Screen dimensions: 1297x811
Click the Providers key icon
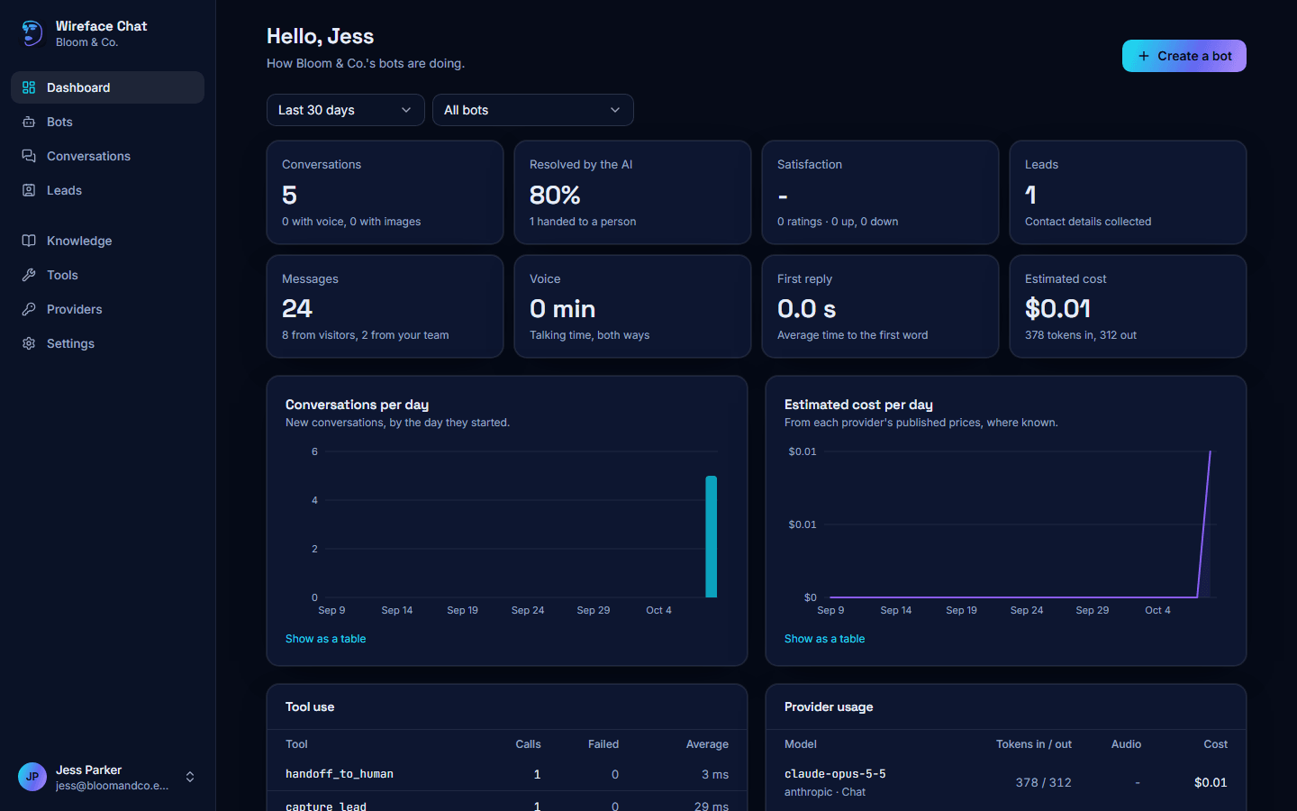tap(29, 309)
